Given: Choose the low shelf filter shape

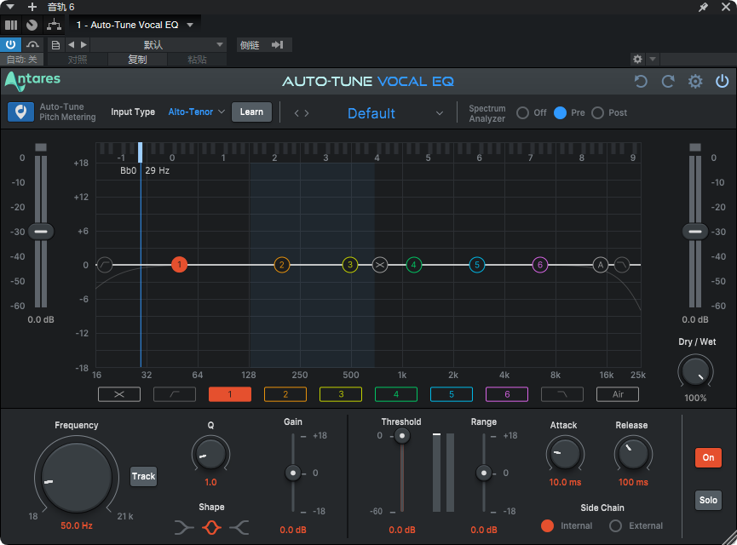Looking at the screenshot, I should pyautogui.click(x=184, y=528).
